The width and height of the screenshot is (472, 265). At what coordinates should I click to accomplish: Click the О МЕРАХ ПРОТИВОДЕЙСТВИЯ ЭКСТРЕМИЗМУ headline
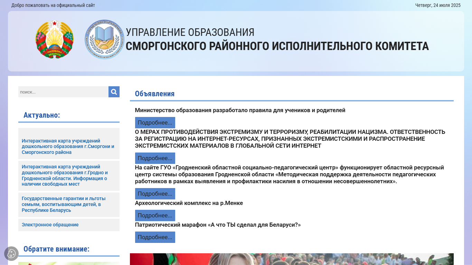click(290, 139)
